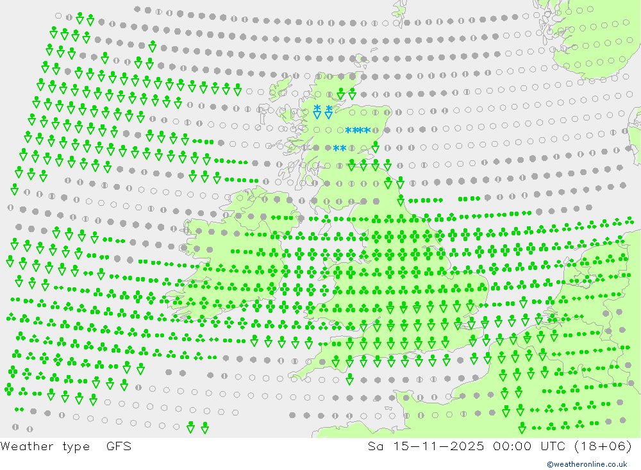
Task: Click the weatheronline.co.uk copyright link
Action: pos(587,464)
